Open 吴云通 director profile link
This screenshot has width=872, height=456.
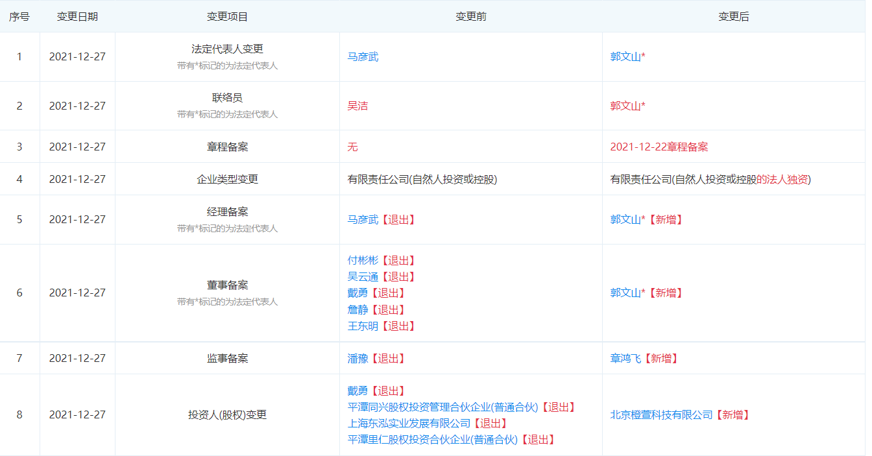click(x=363, y=276)
